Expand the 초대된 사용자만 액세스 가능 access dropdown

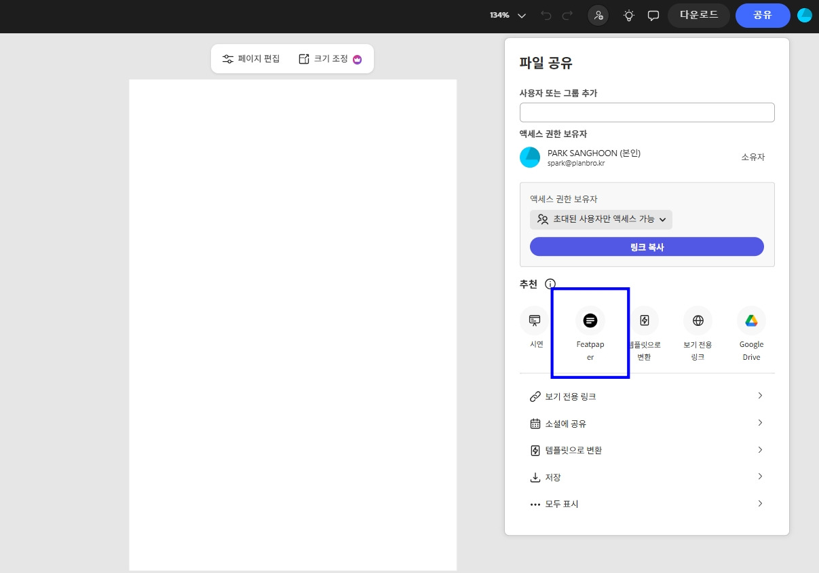[x=601, y=219]
